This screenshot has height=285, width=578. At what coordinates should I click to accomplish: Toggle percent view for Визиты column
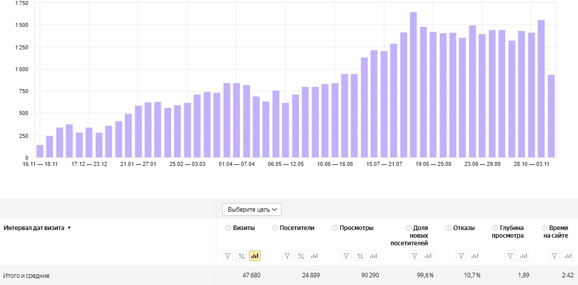coord(241,256)
